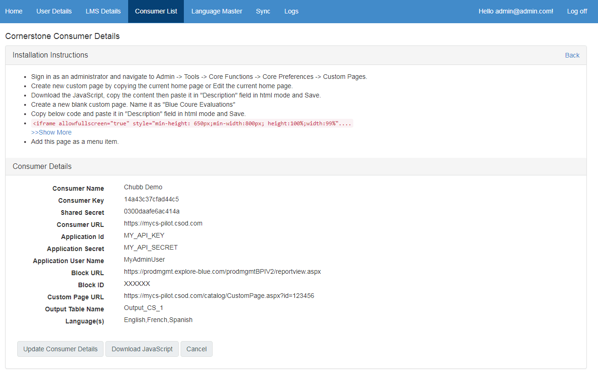The width and height of the screenshot is (598, 387).
Task: Click the 'Add this page as a menu item' instruction
Action: point(75,142)
